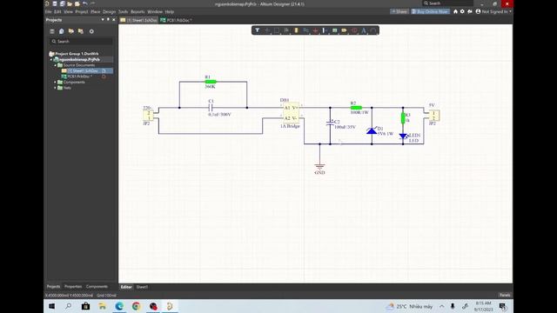This screenshot has width=557, height=313.
Task: Pick the rectangle selection tool in active bar
Action: click(x=277, y=30)
